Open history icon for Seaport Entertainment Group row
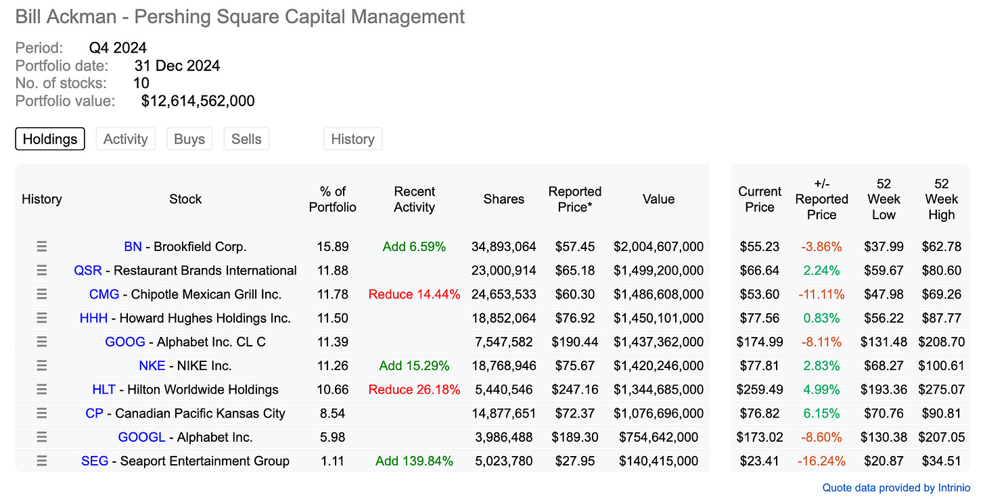 point(41,461)
